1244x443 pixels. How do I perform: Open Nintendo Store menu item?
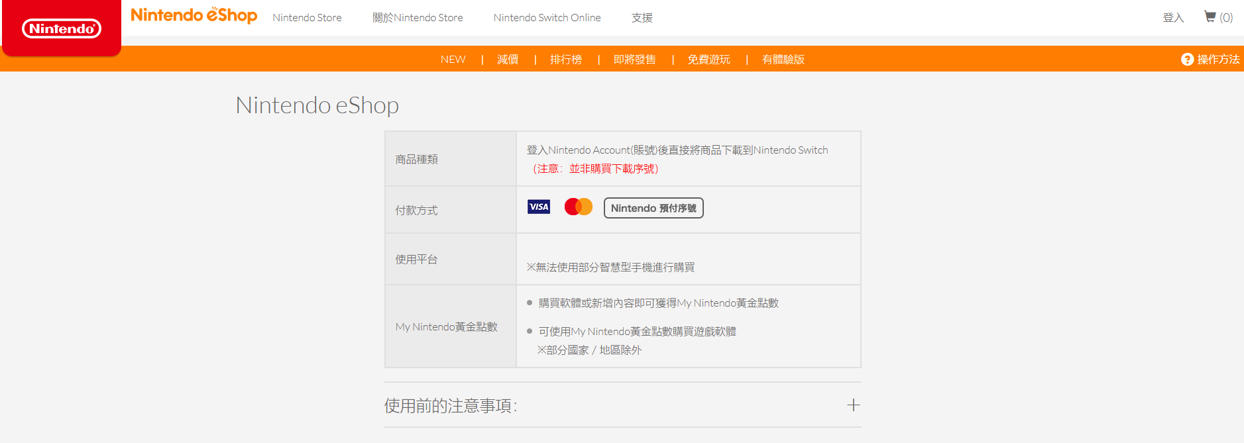click(307, 18)
